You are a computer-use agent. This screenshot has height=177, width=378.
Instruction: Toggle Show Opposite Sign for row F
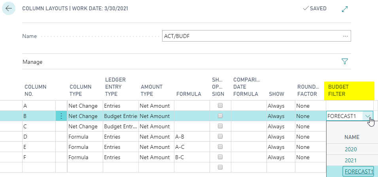(x=220, y=157)
